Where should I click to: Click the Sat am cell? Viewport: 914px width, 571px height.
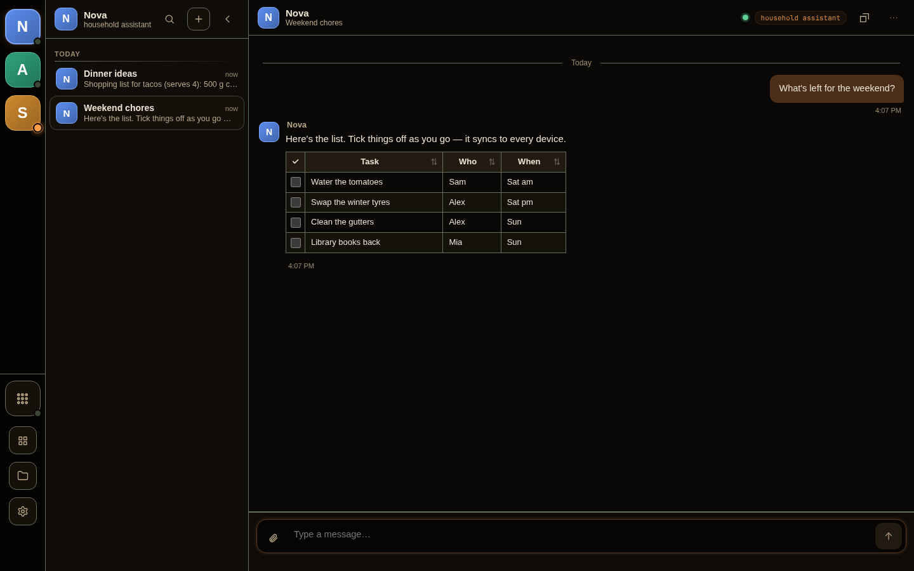pos(533,182)
